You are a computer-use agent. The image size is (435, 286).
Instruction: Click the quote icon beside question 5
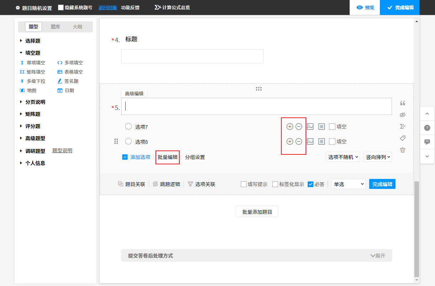tap(403, 103)
